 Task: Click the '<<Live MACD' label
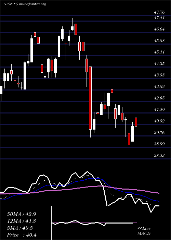coord(144,231)
